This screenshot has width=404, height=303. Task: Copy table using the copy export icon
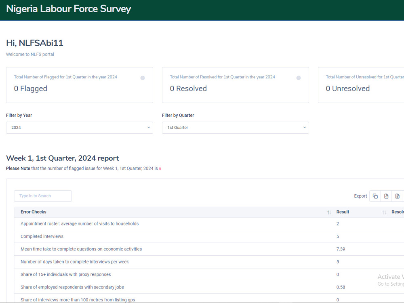coord(375,196)
